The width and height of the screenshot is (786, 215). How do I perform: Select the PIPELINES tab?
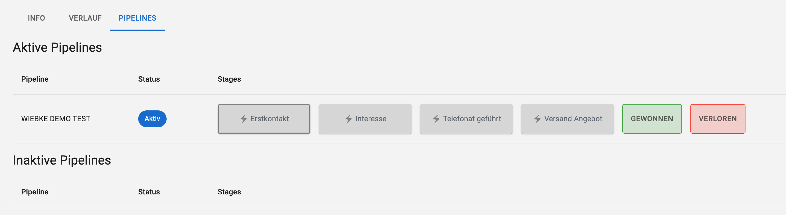coord(137,18)
